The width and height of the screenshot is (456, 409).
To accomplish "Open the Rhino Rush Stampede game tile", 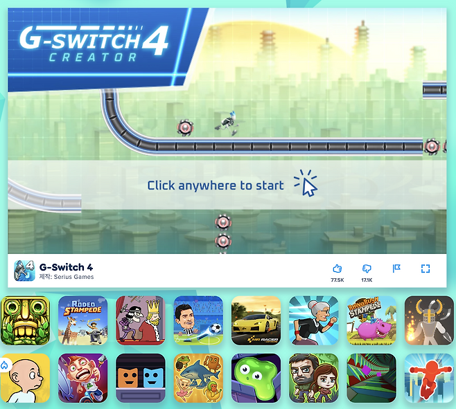I will [x=371, y=320].
